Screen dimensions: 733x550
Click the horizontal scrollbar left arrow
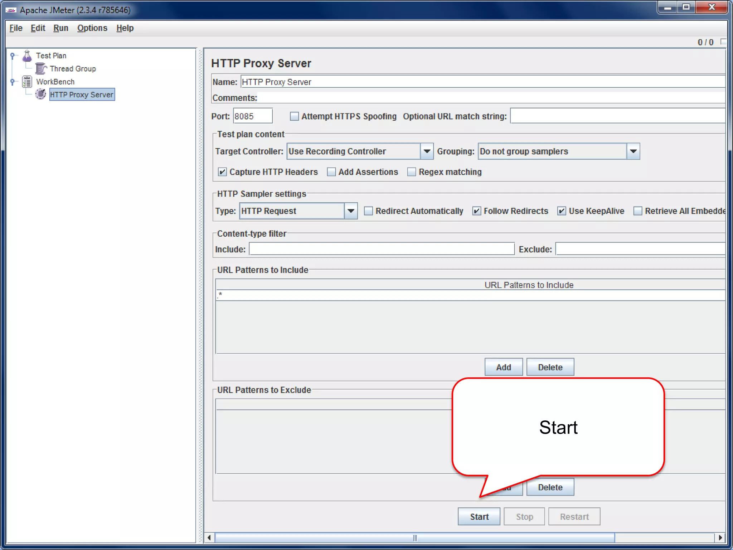click(209, 537)
